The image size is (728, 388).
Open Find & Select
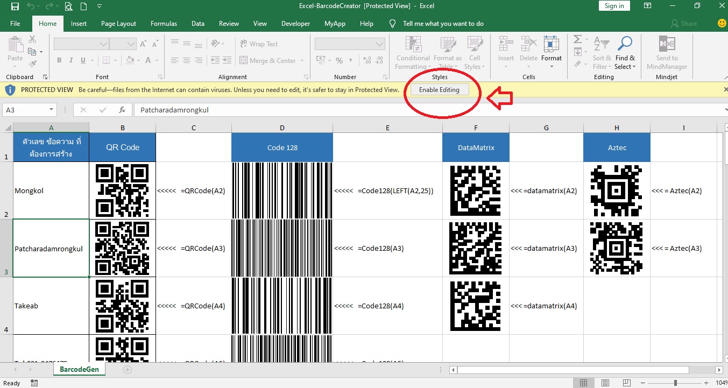coord(625,52)
